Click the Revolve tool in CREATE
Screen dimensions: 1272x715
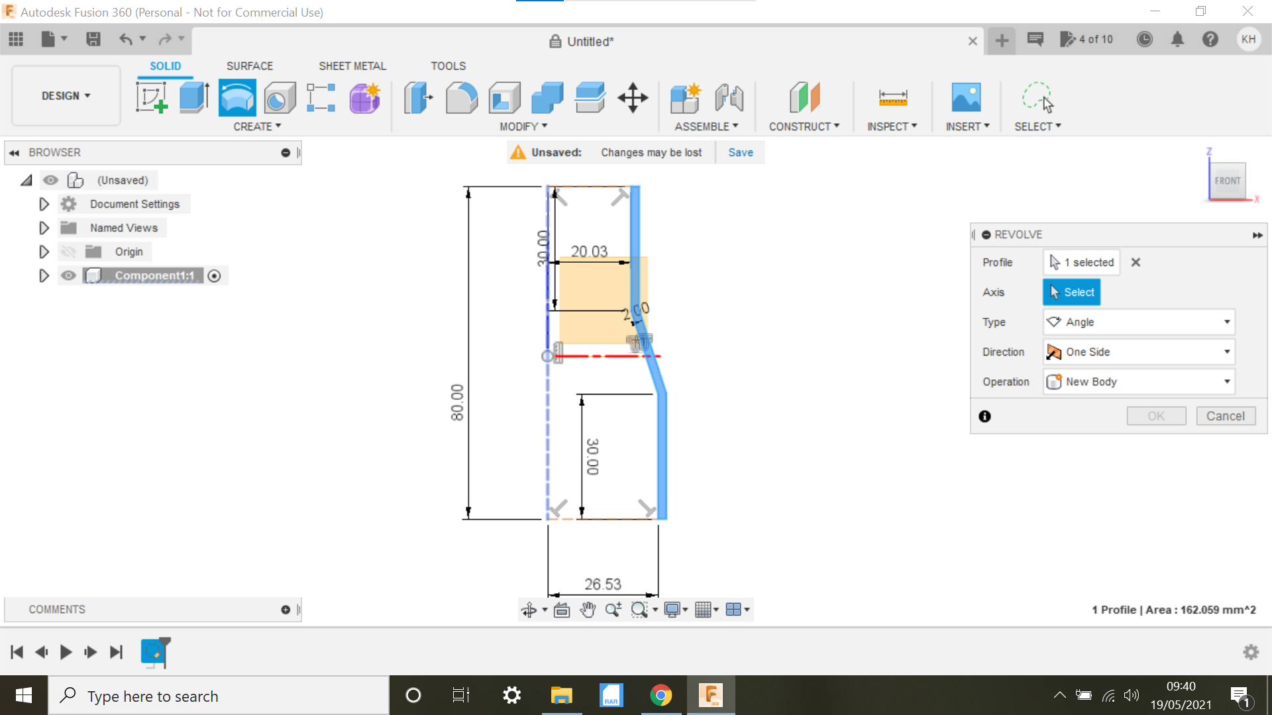tap(237, 97)
